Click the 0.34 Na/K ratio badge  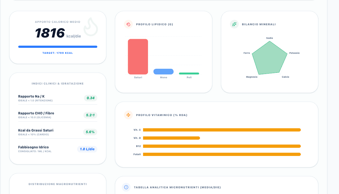pyautogui.click(x=90, y=98)
